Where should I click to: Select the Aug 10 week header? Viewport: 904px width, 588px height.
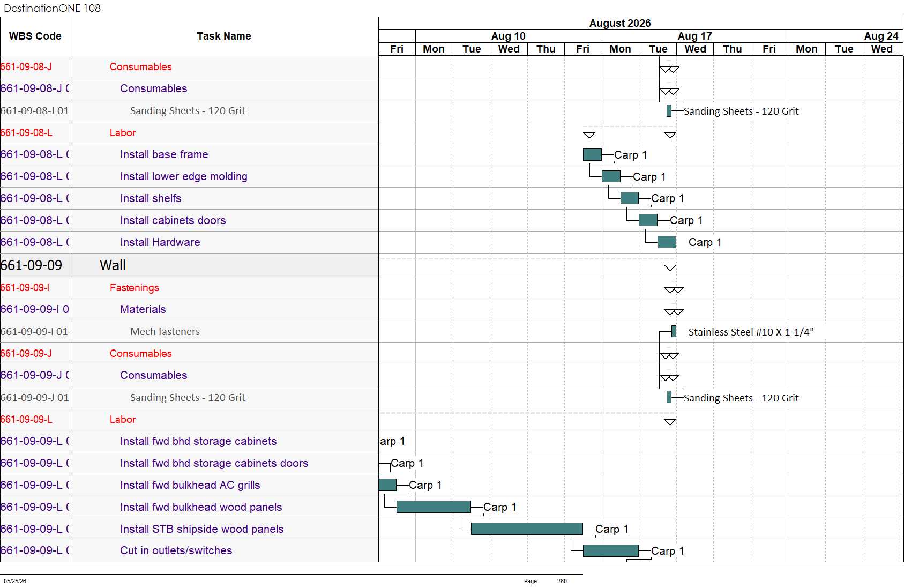tap(509, 36)
